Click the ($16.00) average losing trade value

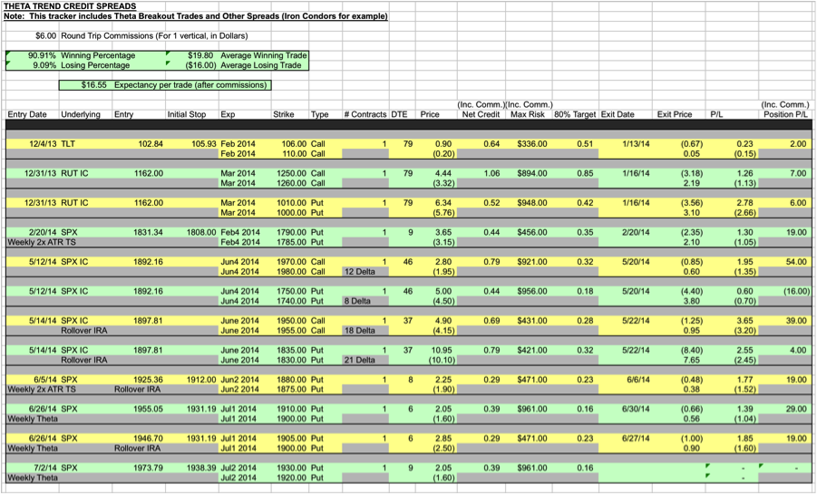pyautogui.click(x=200, y=65)
